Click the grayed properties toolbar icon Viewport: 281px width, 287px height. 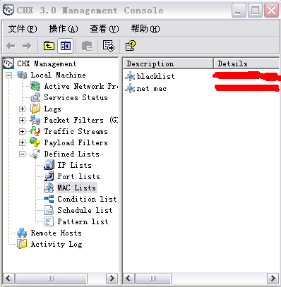[87, 46]
